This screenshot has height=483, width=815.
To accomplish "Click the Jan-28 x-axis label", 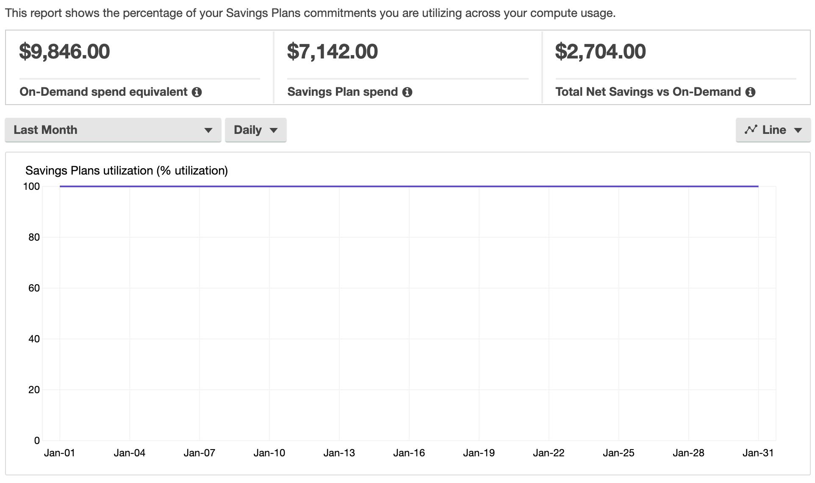I will [689, 453].
